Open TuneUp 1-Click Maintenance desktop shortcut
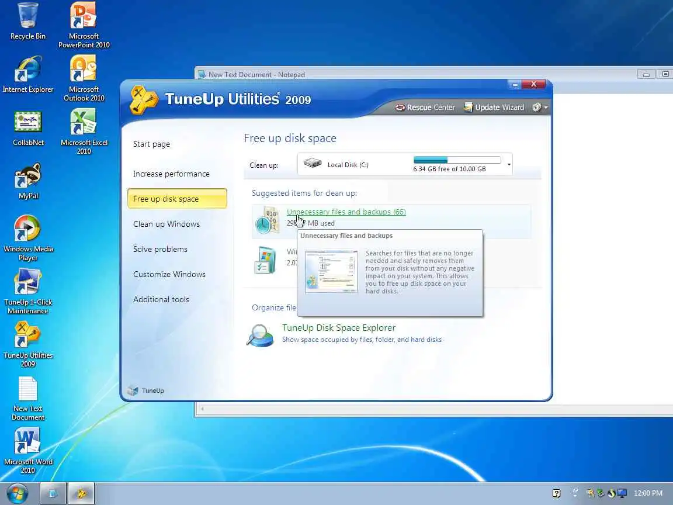The height and width of the screenshot is (505, 673). click(28, 291)
